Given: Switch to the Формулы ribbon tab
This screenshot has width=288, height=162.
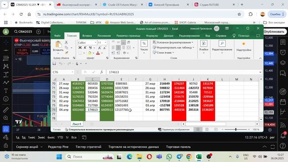Looking at the screenshot, I should click(152, 36).
